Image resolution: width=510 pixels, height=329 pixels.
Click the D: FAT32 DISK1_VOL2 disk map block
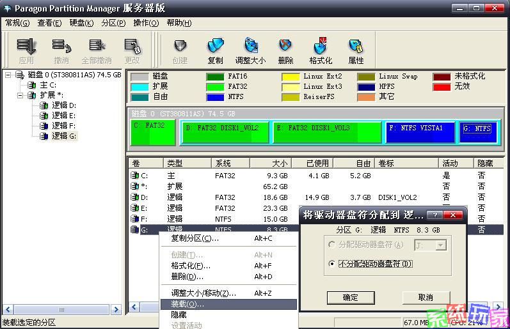click(225, 132)
